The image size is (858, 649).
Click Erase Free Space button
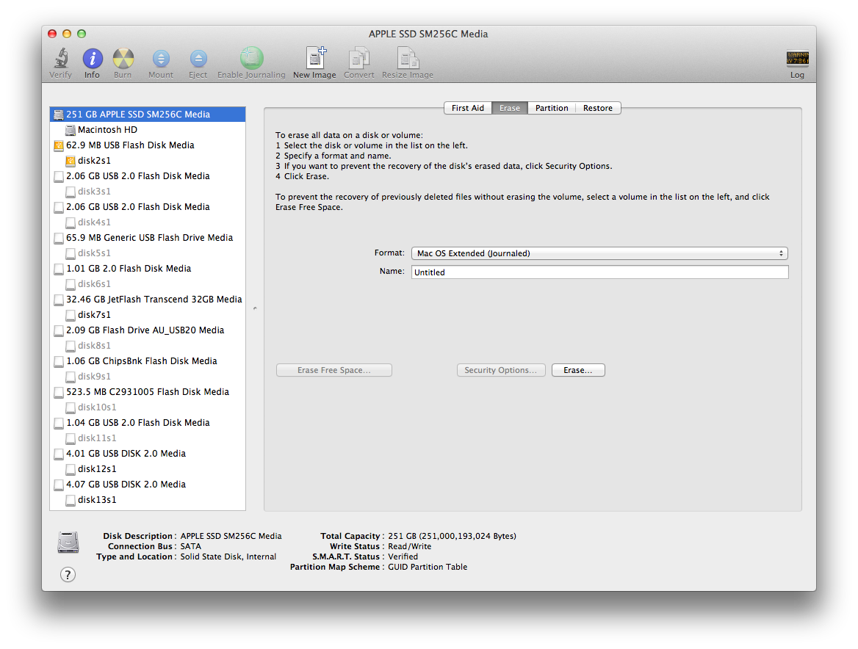(x=334, y=370)
